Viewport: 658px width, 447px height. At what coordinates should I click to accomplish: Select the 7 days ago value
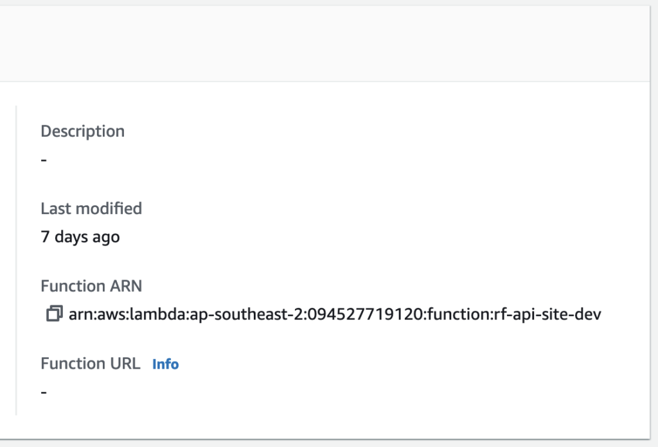pos(80,237)
